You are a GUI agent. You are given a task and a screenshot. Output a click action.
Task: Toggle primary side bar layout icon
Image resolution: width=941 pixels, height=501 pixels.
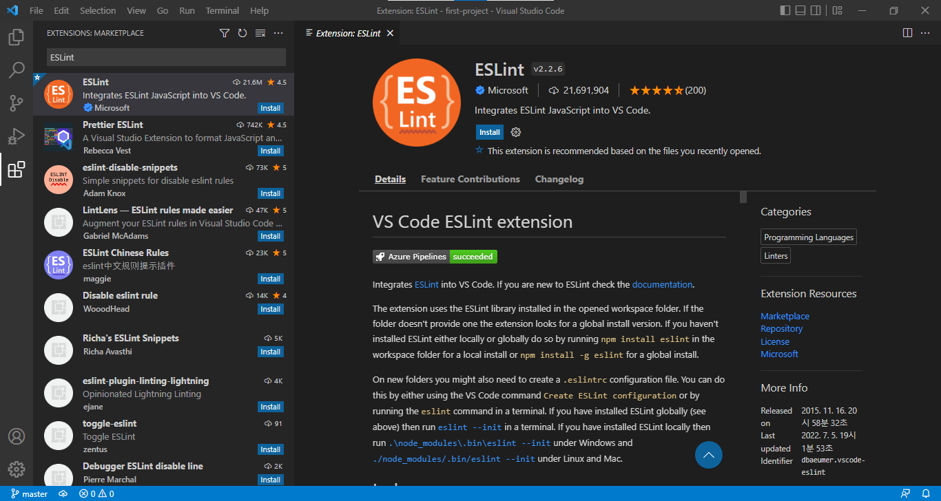(x=785, y=10)
